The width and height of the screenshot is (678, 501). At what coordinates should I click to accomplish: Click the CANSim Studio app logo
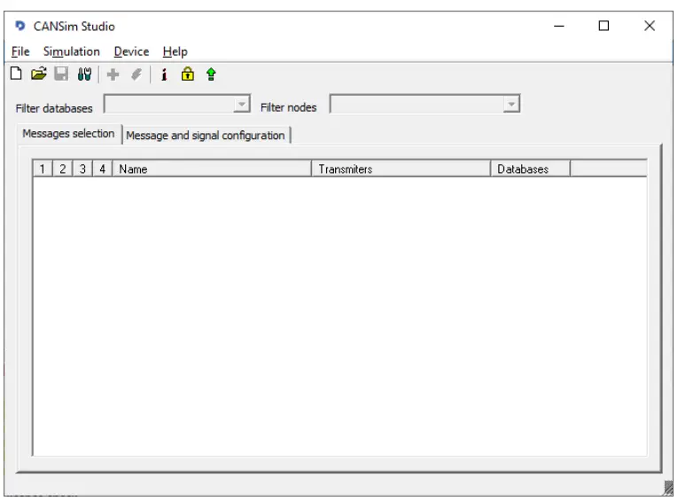click(19, 26)
